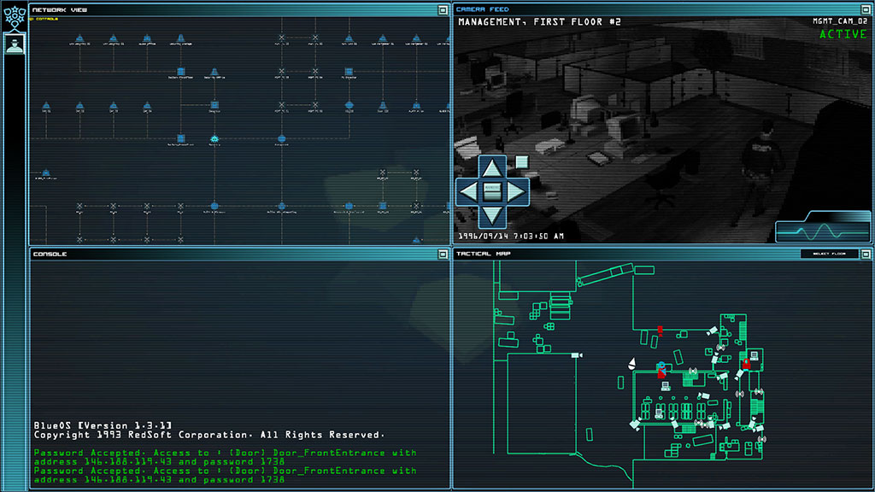The image size is (875, 492).
Task: Click the small square toggle beside camera D-pad
Action: click(521, 161)
